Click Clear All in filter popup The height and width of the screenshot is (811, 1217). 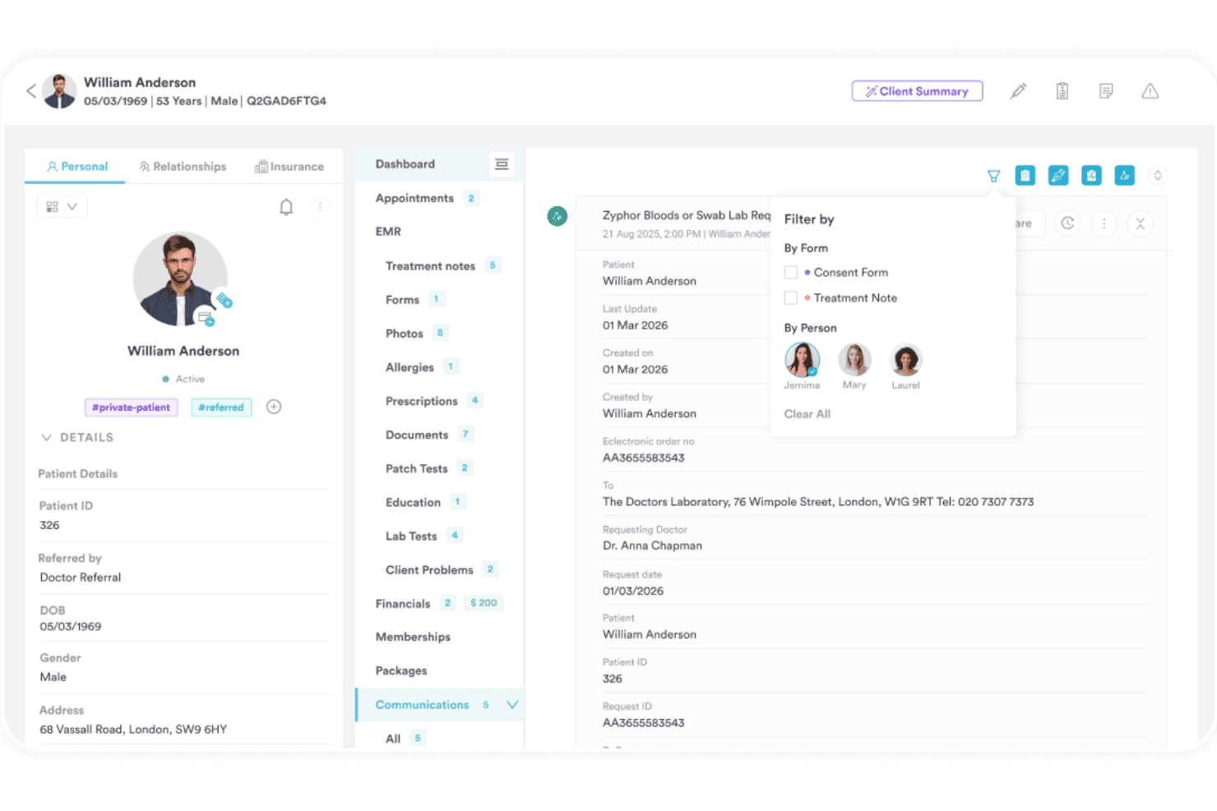(807, 414)
